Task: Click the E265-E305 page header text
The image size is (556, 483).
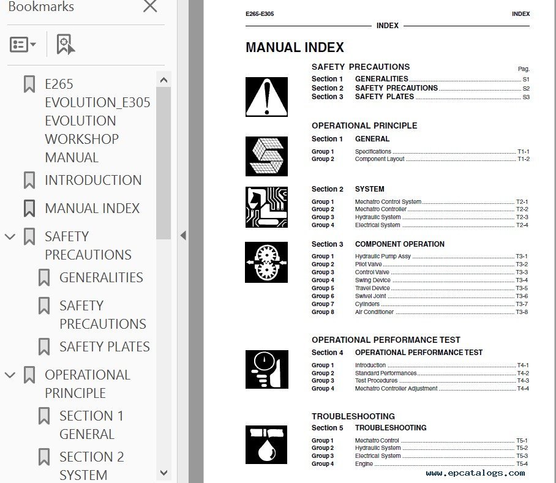Action: click(260, 14)
